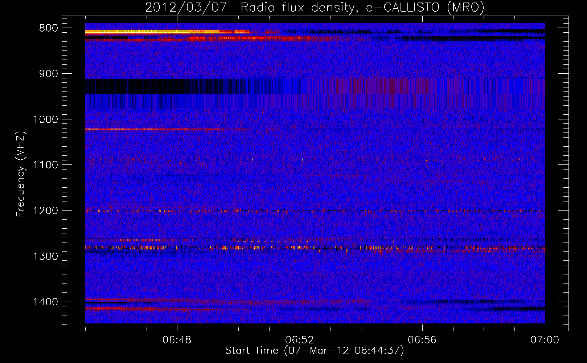Viewport: 587px width, 363px height.
Task: Click the red horizontal line near 1020 MHz
Action: [x=167, y=129]
